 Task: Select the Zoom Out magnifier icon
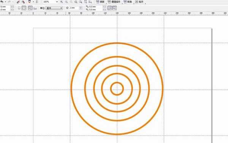[x=66, y=2]
